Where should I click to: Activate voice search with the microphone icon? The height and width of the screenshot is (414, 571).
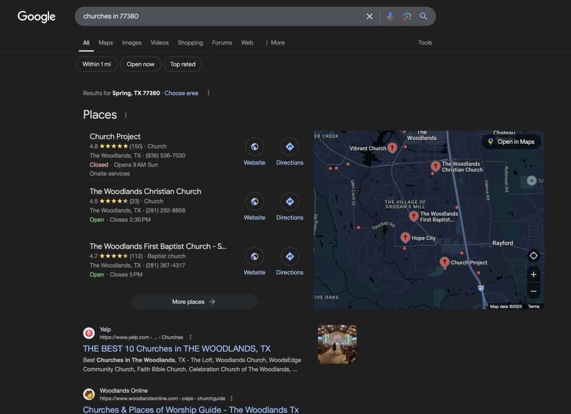click(x=390, y=16)
